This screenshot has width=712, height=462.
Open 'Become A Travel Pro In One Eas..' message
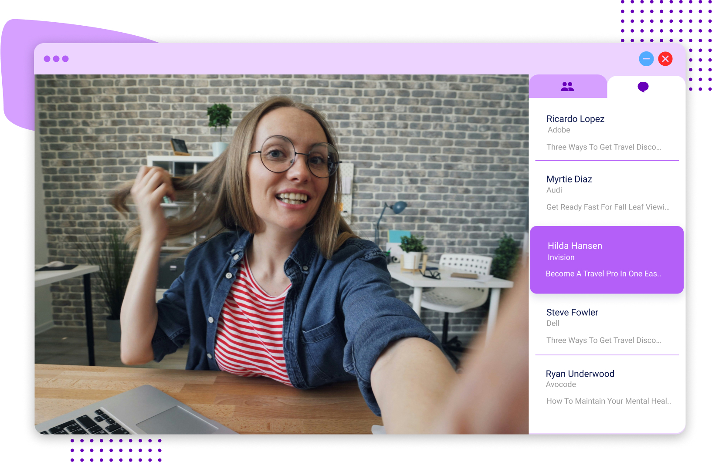[x=603, y=274]
